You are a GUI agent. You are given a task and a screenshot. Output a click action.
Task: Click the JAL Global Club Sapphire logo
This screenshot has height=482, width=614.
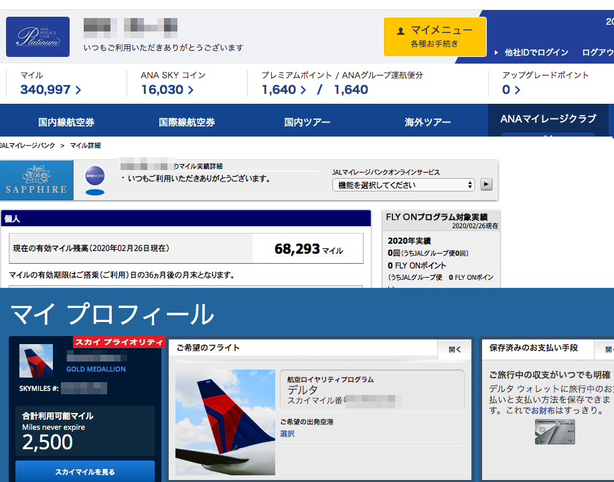37,180
